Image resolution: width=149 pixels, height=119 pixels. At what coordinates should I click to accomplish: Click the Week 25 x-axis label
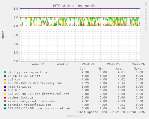113,64
